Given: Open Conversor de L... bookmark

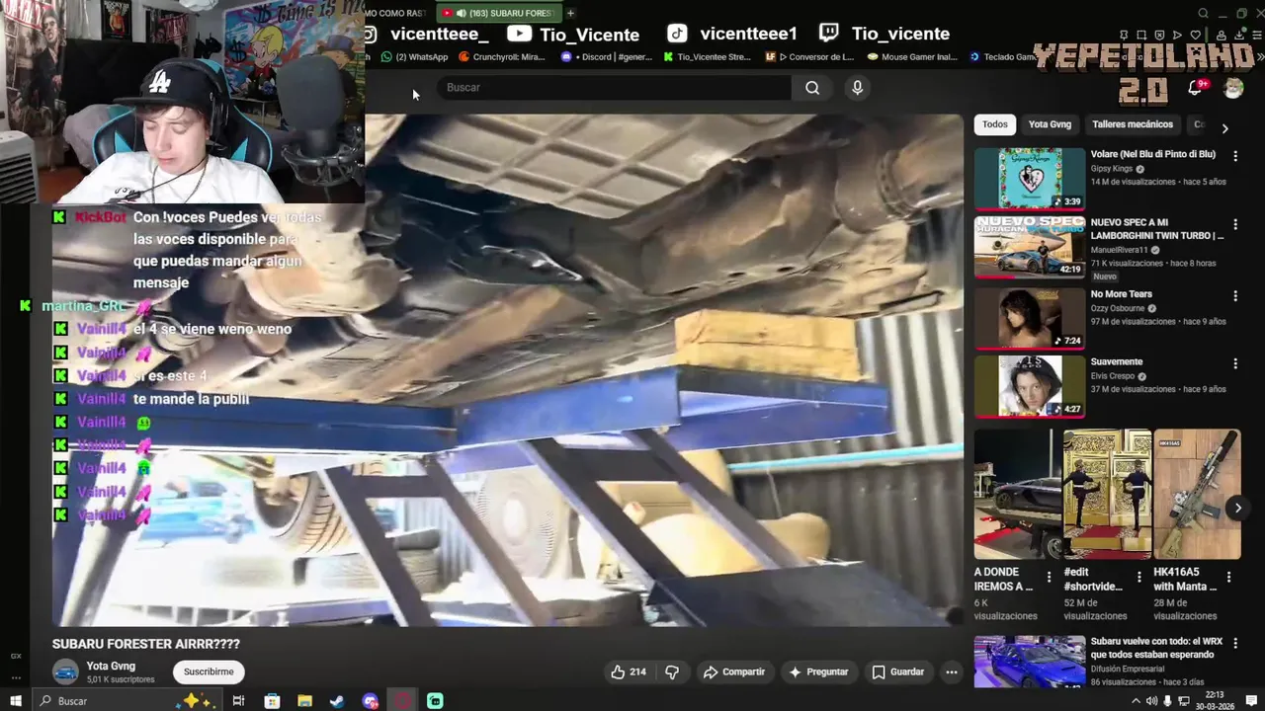Looking at the screenshot, I should (x=809, y=57).
